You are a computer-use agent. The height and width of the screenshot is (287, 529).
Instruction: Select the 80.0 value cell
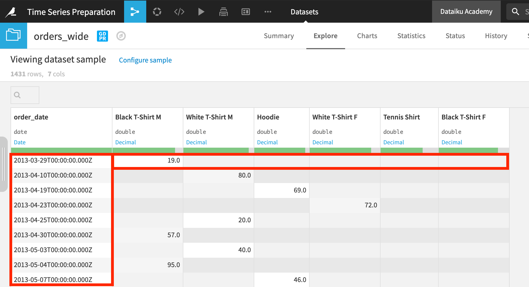(219, 175)
